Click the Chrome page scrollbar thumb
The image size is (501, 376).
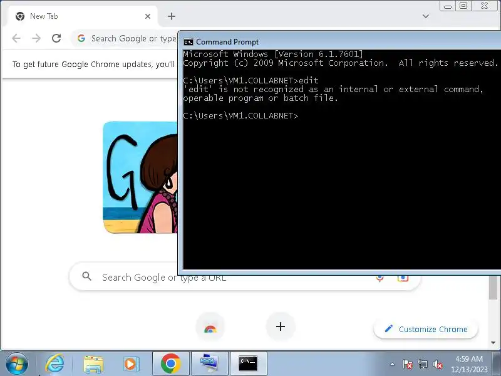(x=493, y=288)
